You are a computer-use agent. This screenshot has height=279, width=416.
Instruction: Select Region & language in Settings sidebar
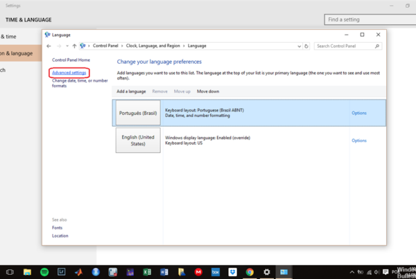(x=21, y=53)
